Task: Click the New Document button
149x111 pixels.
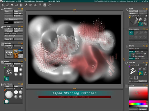Action: pos(13,19)
